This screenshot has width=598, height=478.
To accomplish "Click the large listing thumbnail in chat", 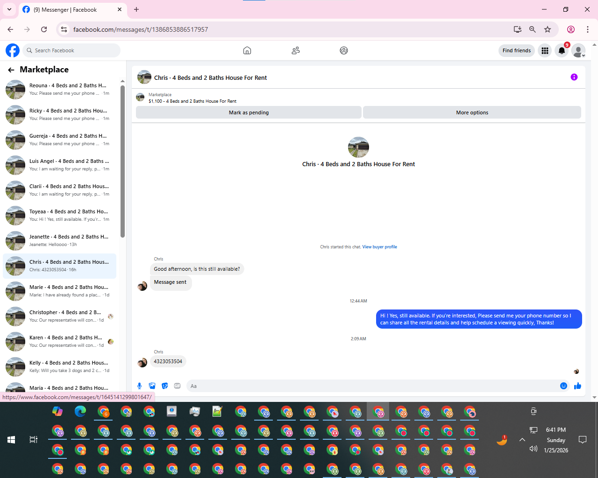I will pyautogui.click(x=358, y=147).
